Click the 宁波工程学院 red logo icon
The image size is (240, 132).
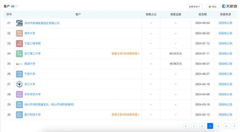pyautogui.click(x=20, y=43)
